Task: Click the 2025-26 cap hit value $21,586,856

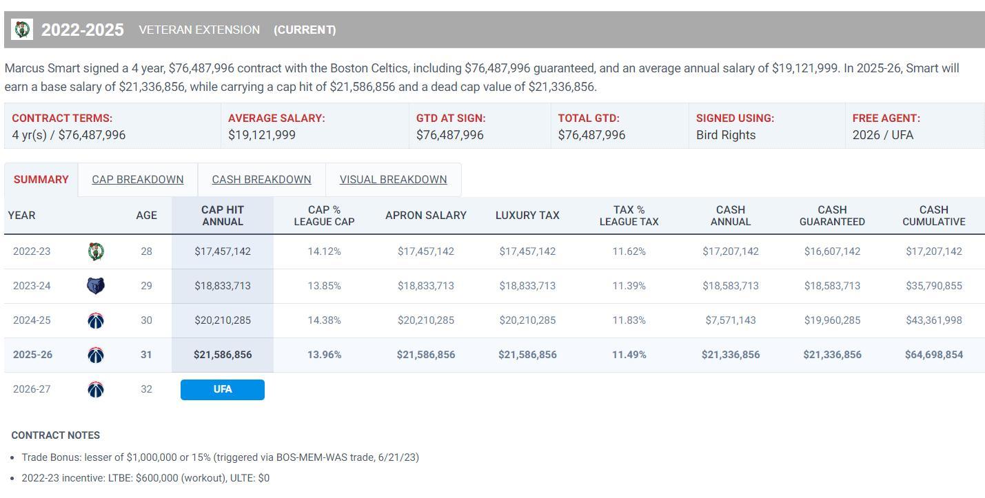Action: (223, 355)
